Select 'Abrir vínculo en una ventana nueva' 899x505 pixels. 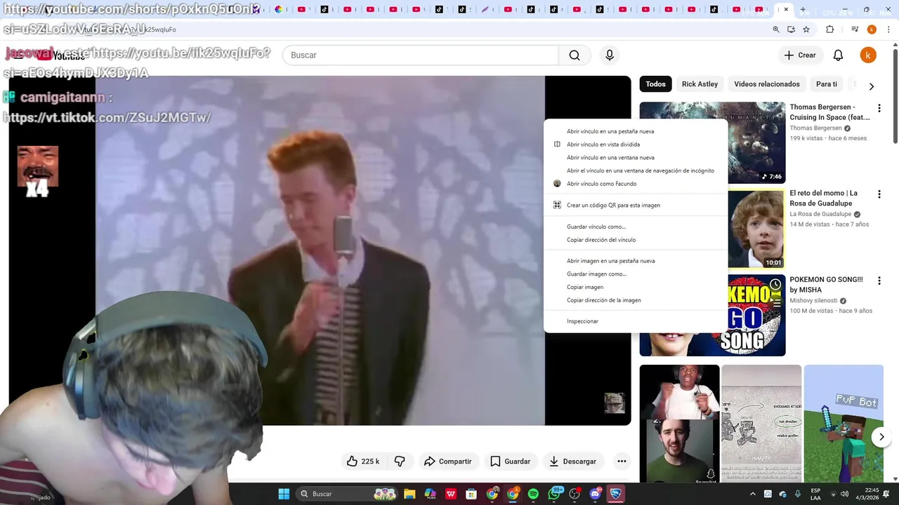coord(636,158)
